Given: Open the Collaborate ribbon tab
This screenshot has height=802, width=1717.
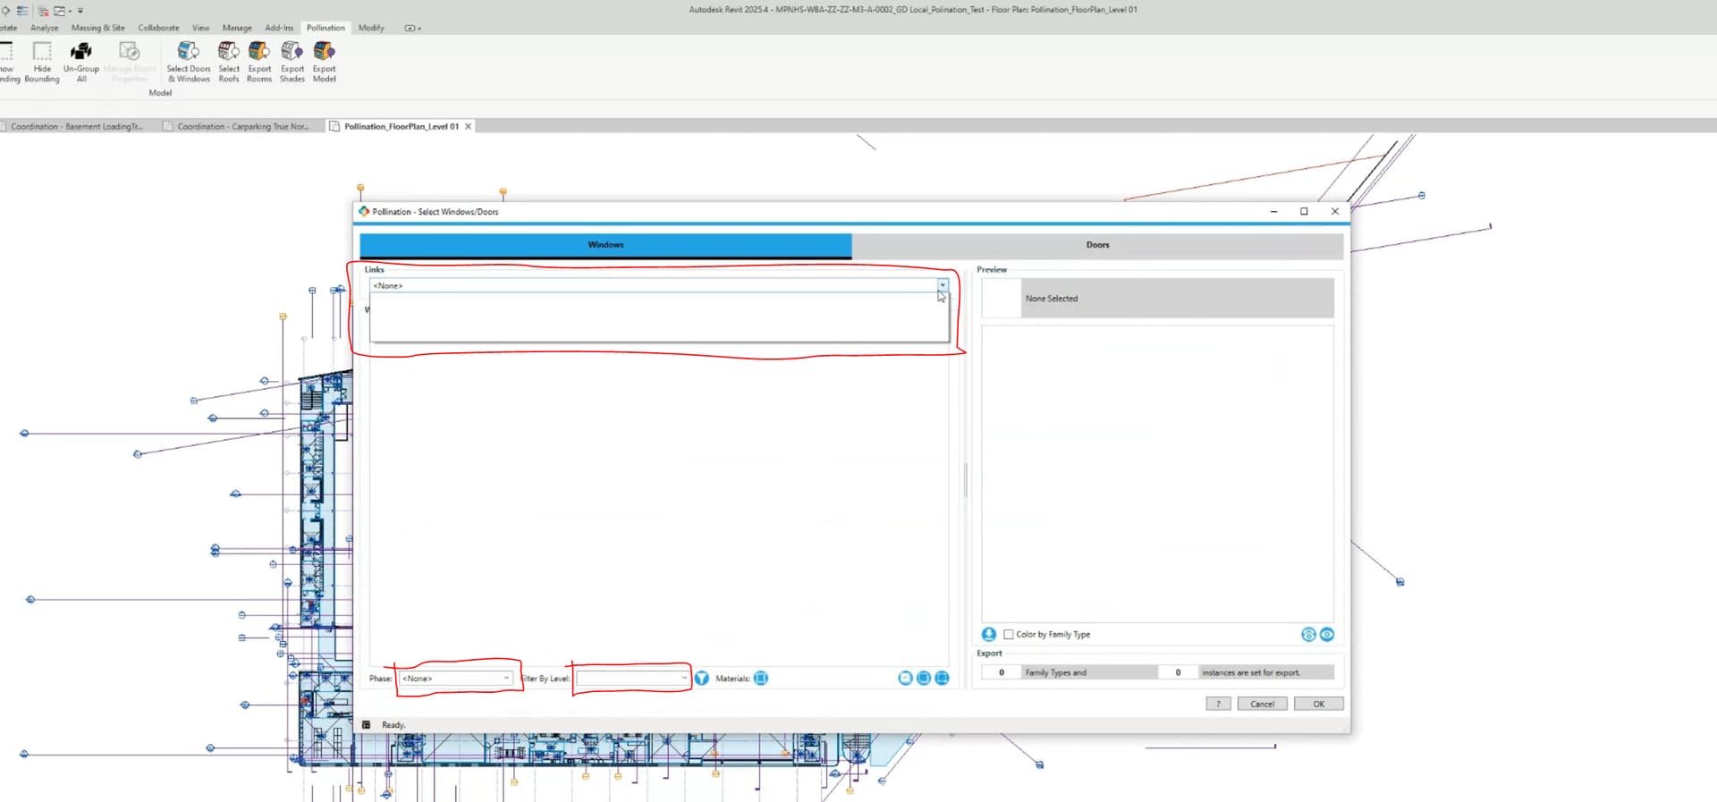Looking at the screenshot, I should 158,28.
